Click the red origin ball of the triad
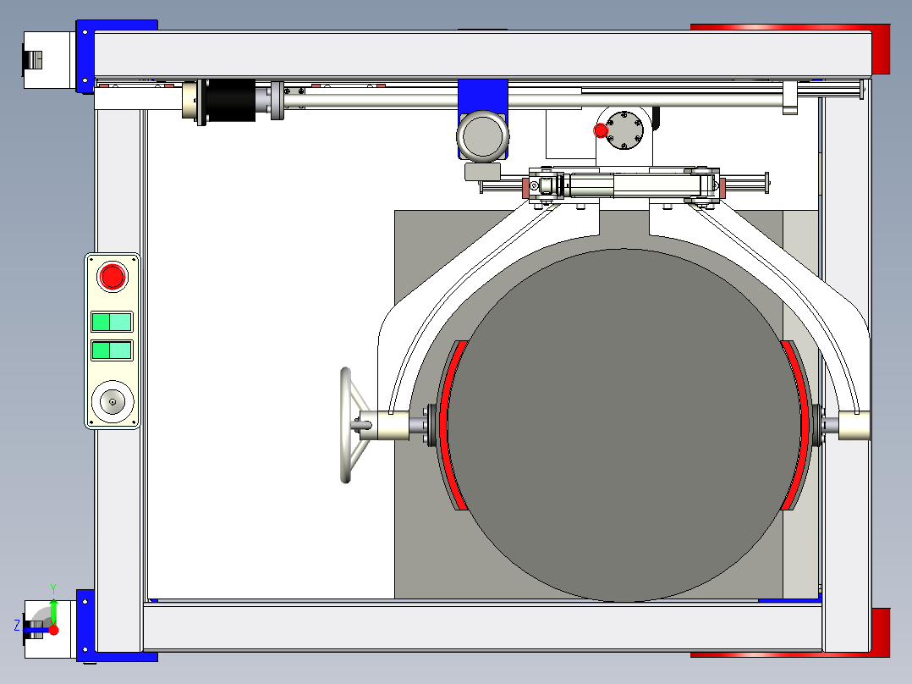The image size is (912, 684). point(53,630)
